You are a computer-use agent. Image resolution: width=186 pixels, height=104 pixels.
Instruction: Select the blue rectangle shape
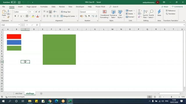(x=14, y=42)
